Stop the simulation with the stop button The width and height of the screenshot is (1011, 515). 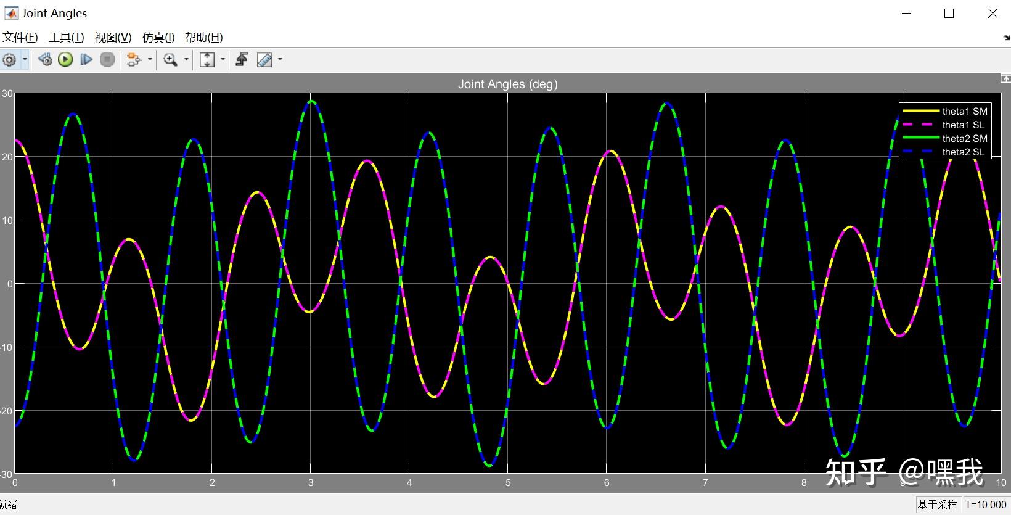[x=107, y=60]
